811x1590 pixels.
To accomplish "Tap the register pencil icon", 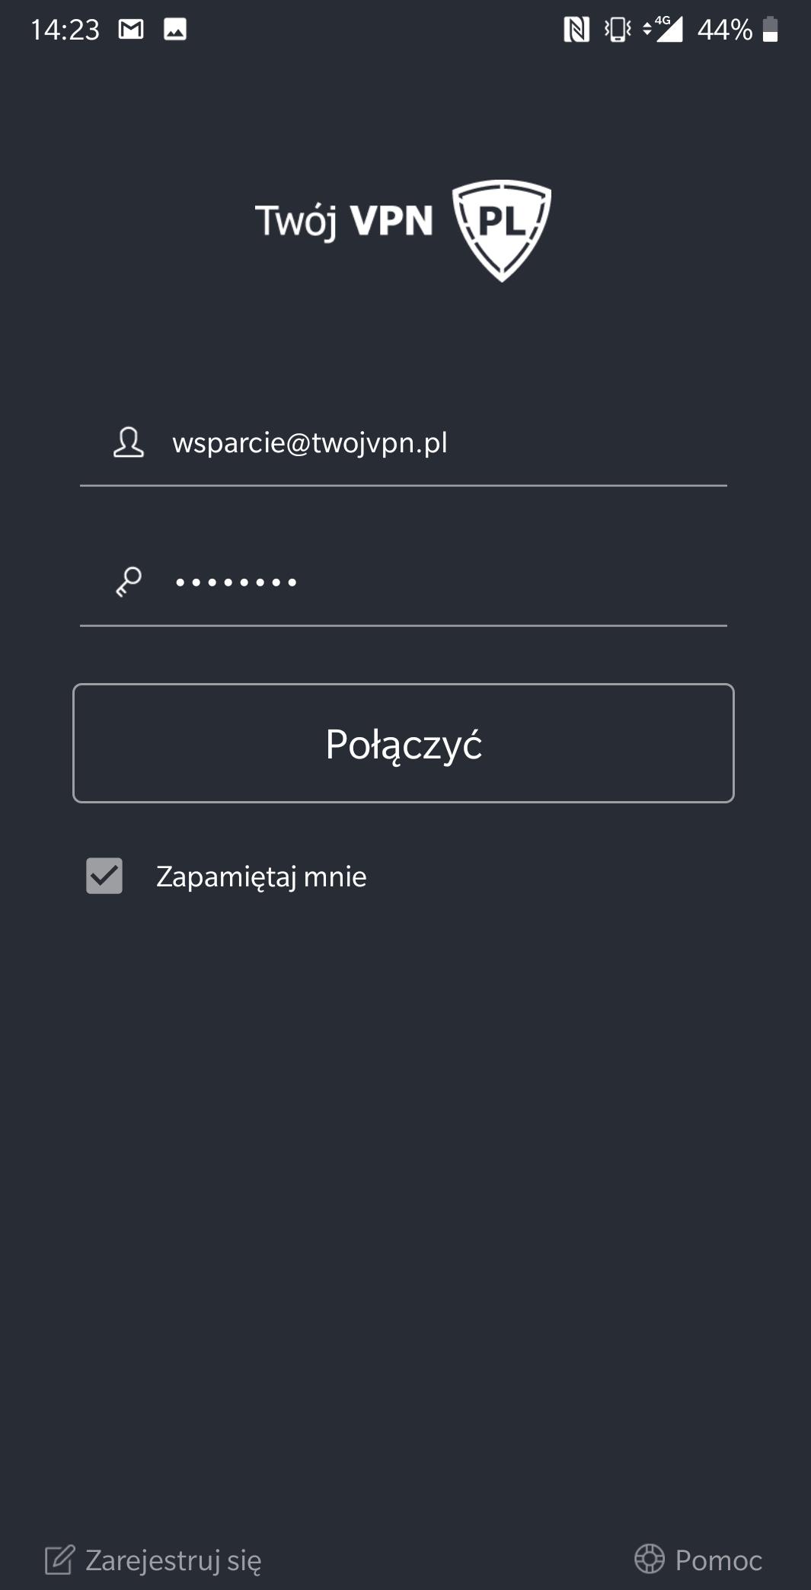I will [x=59, y=1560].
